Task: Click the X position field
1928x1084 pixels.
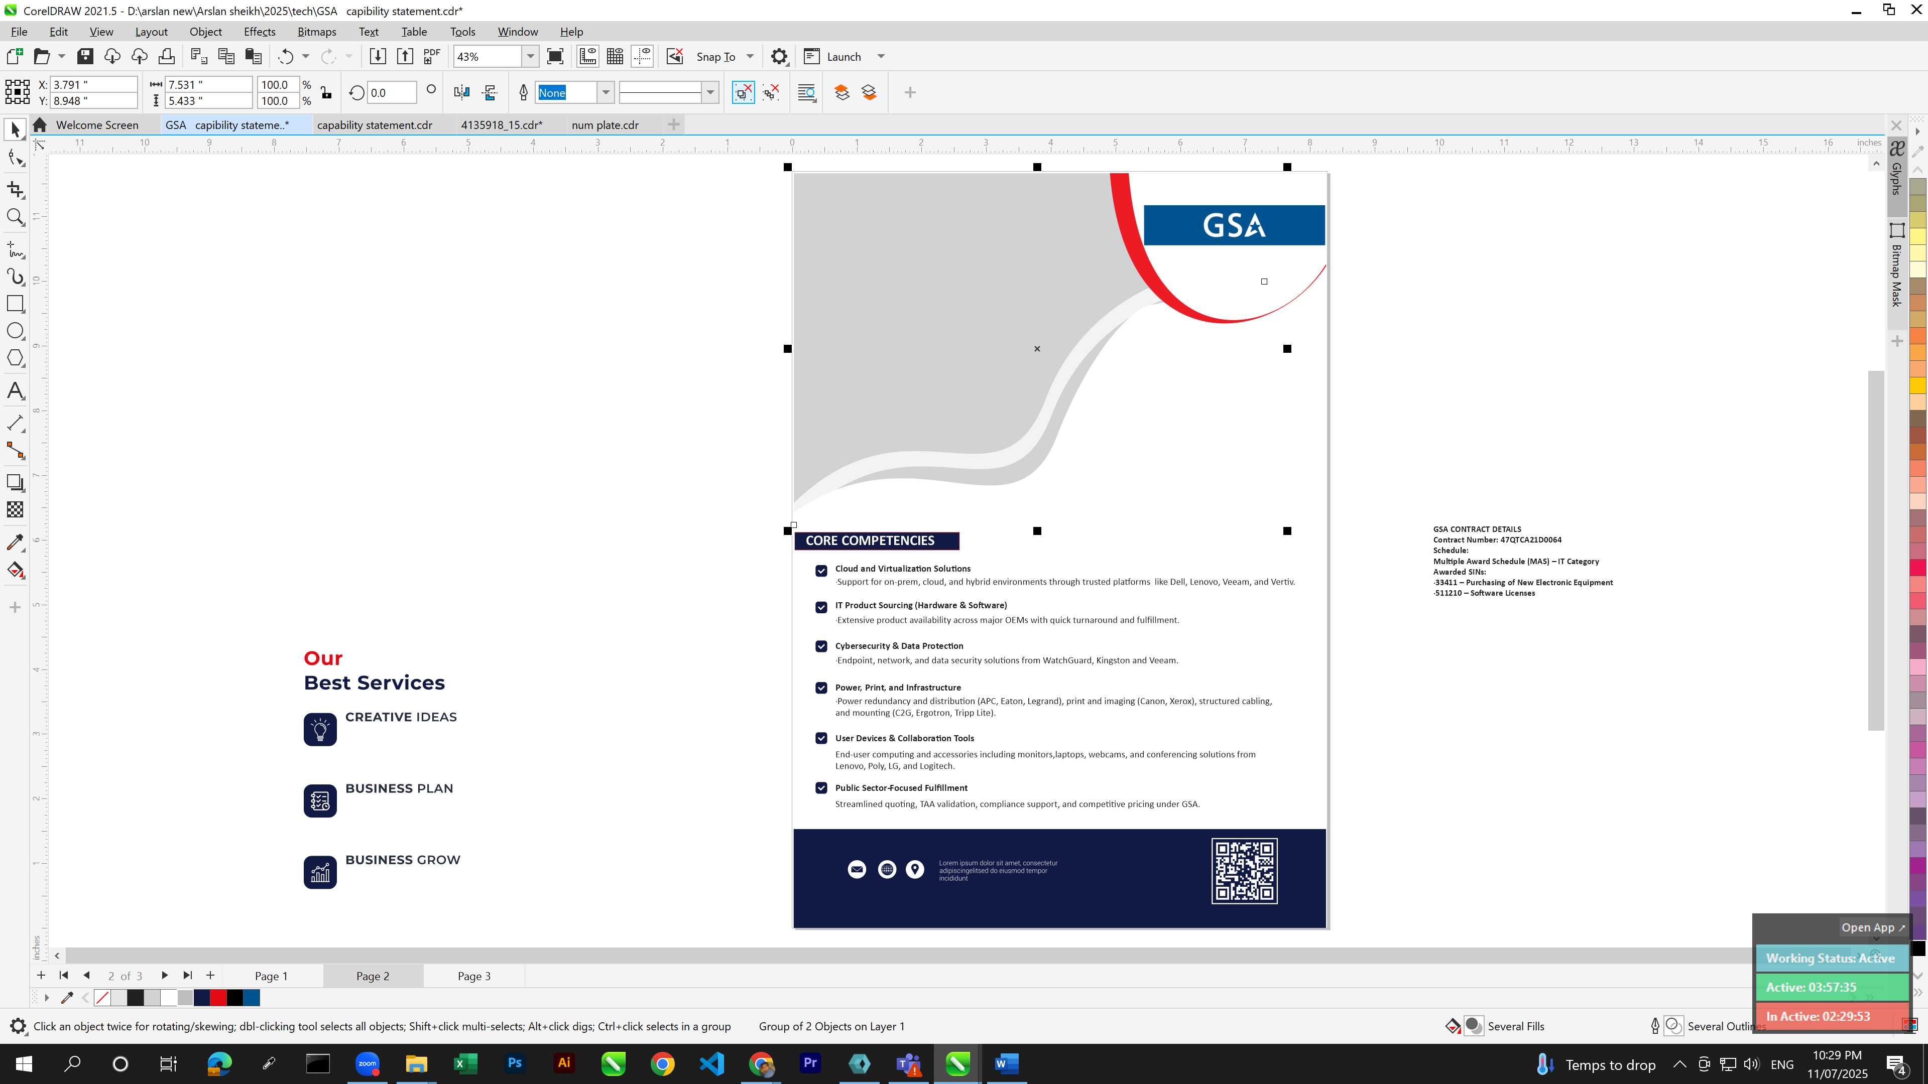Action: (93, 84)
